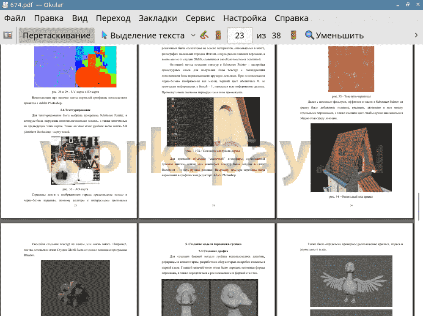This screenshot has height=316, width=423.
Task: Click the Okular app icon in title bar
Action: tap(5, 5)
